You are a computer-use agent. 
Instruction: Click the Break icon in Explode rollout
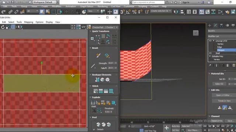click(93, 103)
